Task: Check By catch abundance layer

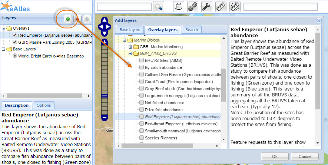Action: [x=142, y=67]
